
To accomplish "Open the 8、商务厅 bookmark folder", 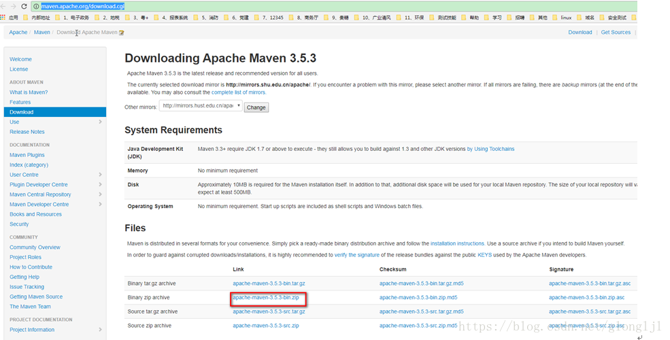I will [x=304, y=18].
